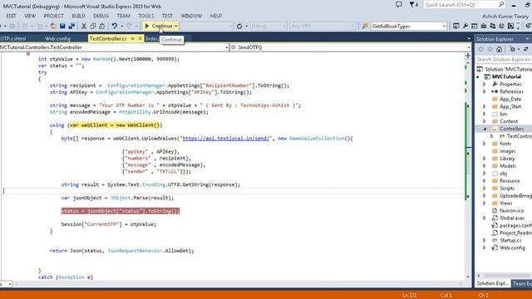The image size is (532, 299).
Task: Close the TestController.cs tab
Action: [x=140, y=39]
